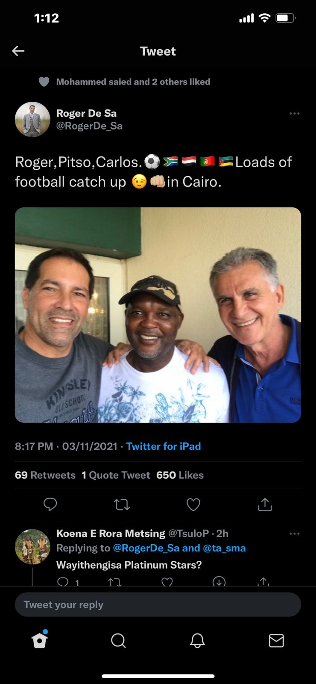Open the Messages envelope tab
Screen dimensions: 316x684
[276, 640]
